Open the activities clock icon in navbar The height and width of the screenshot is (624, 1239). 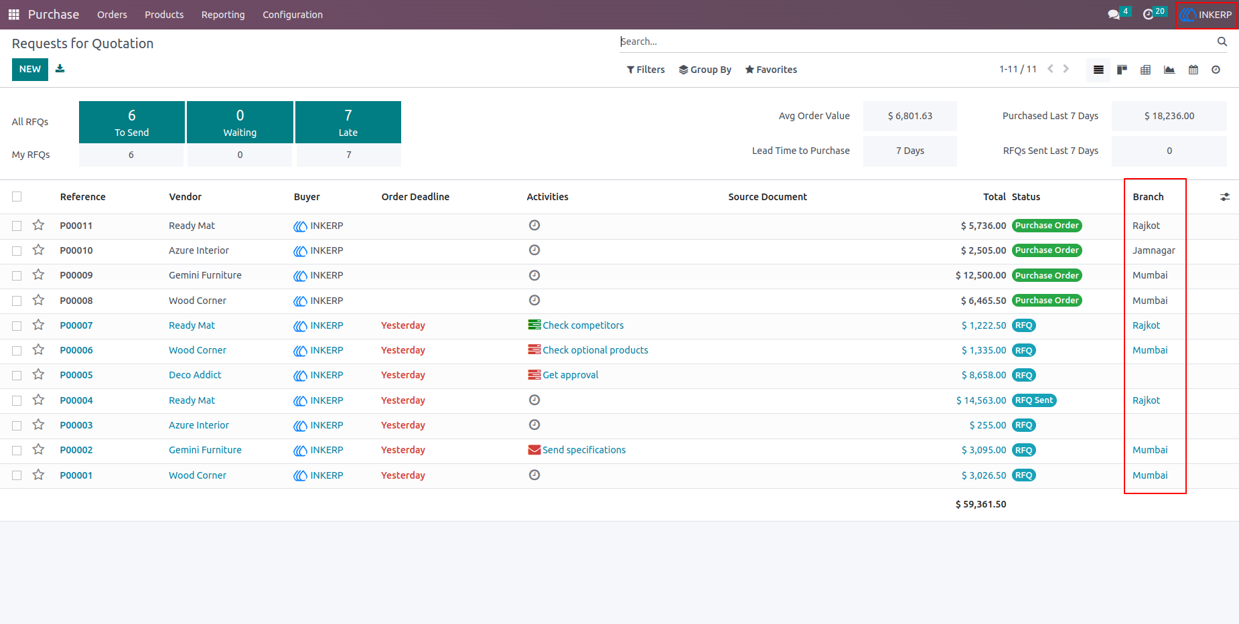tap(1148, 15)
